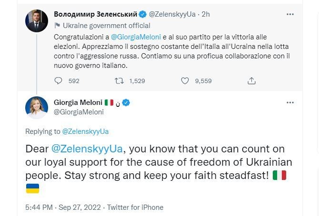Click the @ZelenskyyUa mention in Meloni's reply text
The width and height of the screenshot is (319, 216).
(x=88, y=149)
